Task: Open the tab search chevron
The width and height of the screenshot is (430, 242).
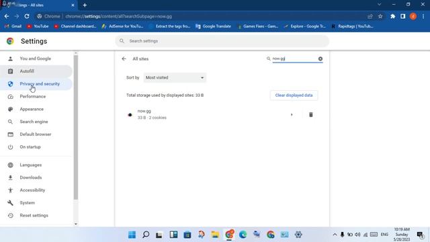Action: (379, 5)
